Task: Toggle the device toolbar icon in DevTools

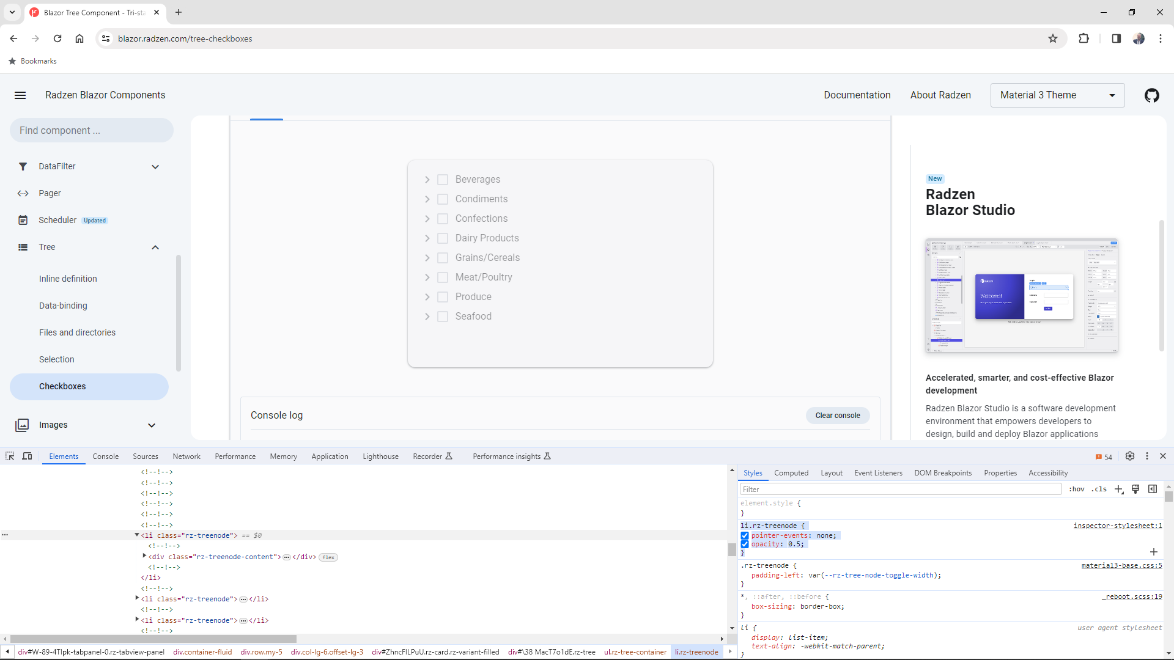Action: [27, 456]
